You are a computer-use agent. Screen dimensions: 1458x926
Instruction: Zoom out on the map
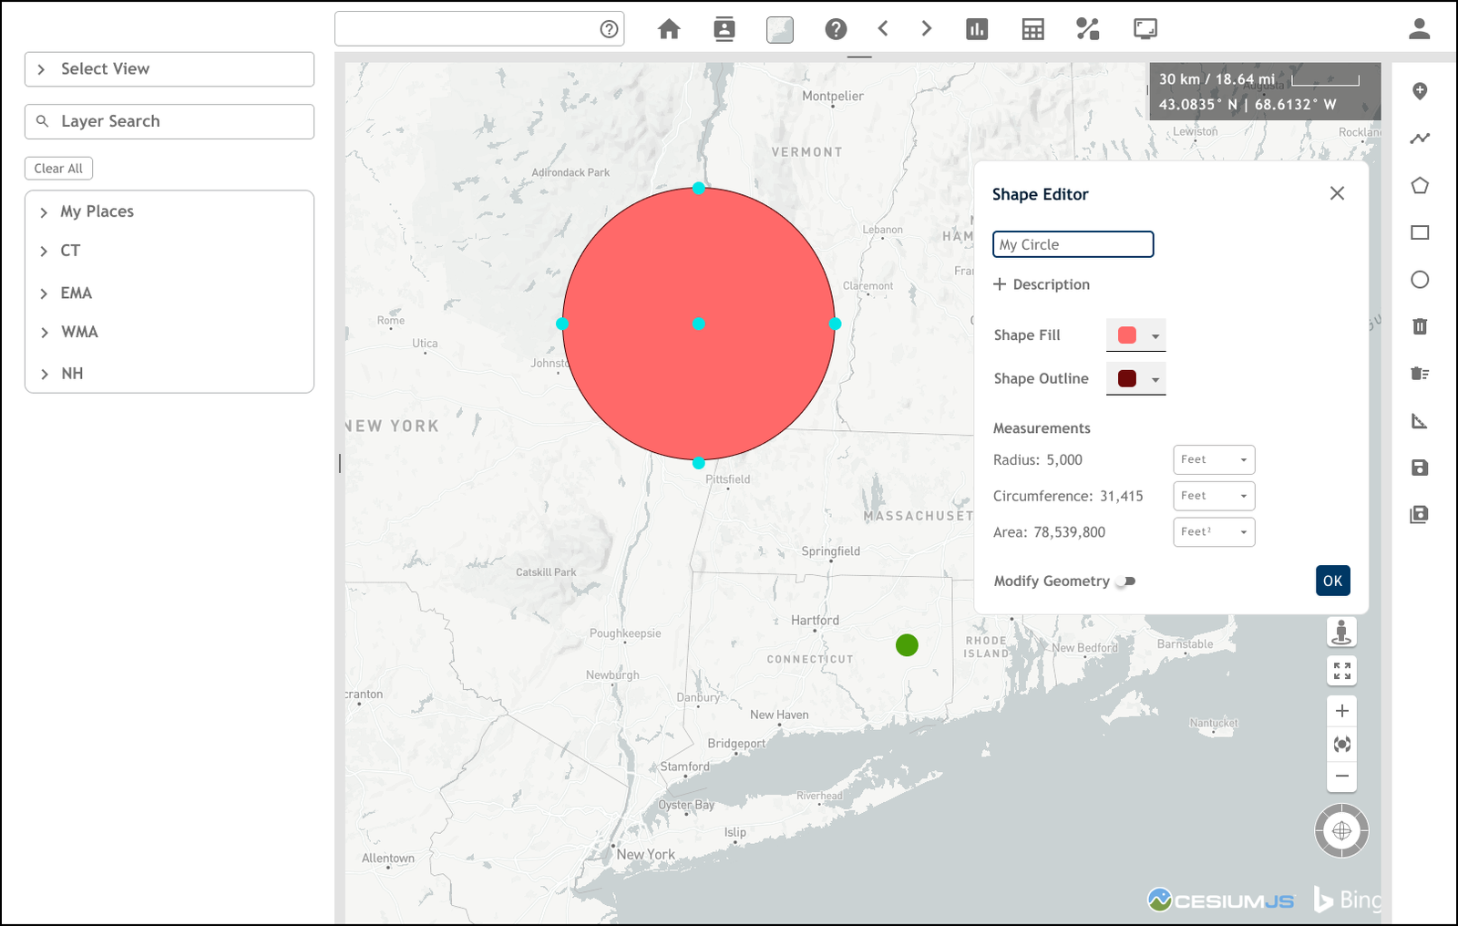pos(1341,777)
